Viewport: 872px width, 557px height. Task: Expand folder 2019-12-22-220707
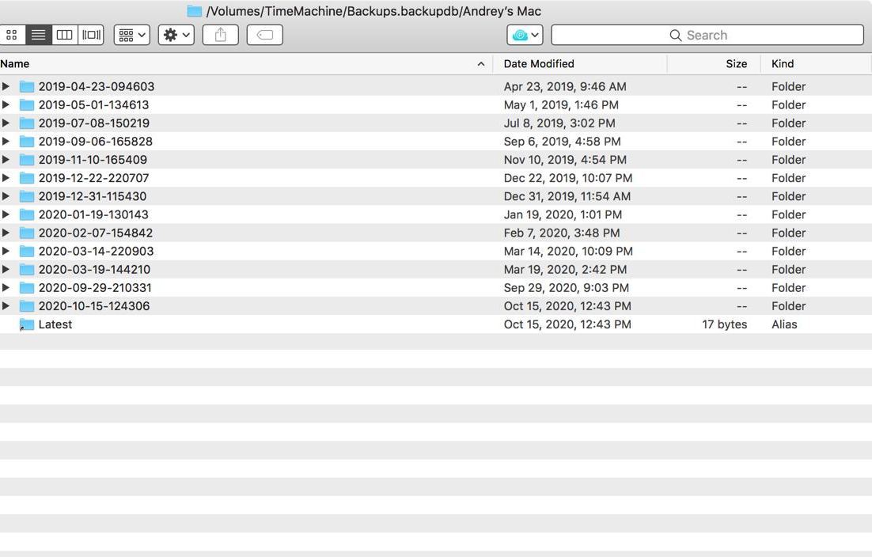coord(6,178)
